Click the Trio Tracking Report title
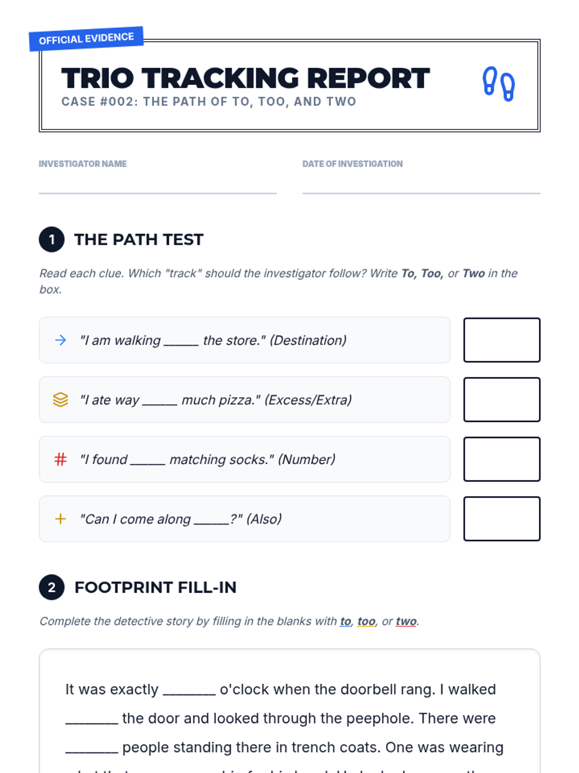The width and height of the screenshot is (579, 773). click(245, 78)
